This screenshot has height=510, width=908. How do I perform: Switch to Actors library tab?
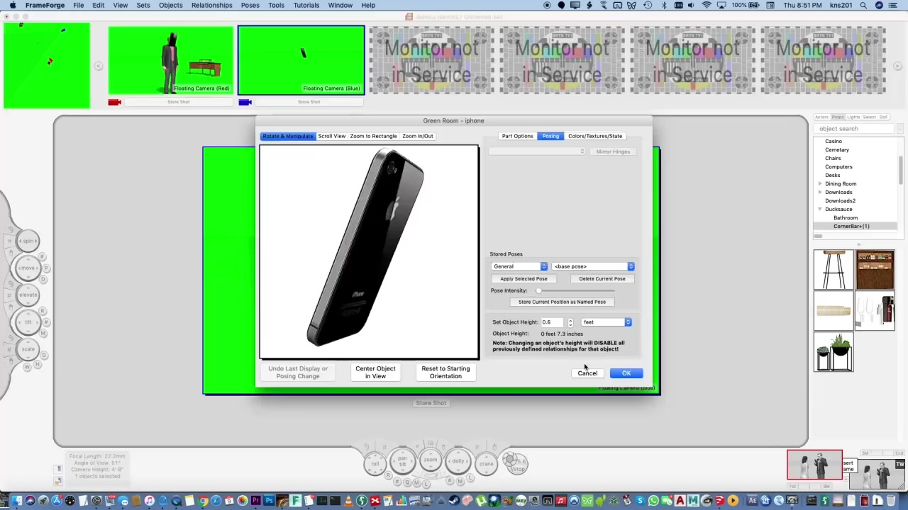point(821,117)
